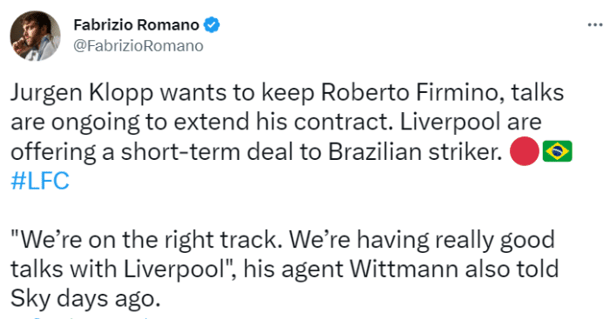Click the Brazil flag emoji
The height and width of the screenshot is (319, 610).
click(x=557, y=151)
